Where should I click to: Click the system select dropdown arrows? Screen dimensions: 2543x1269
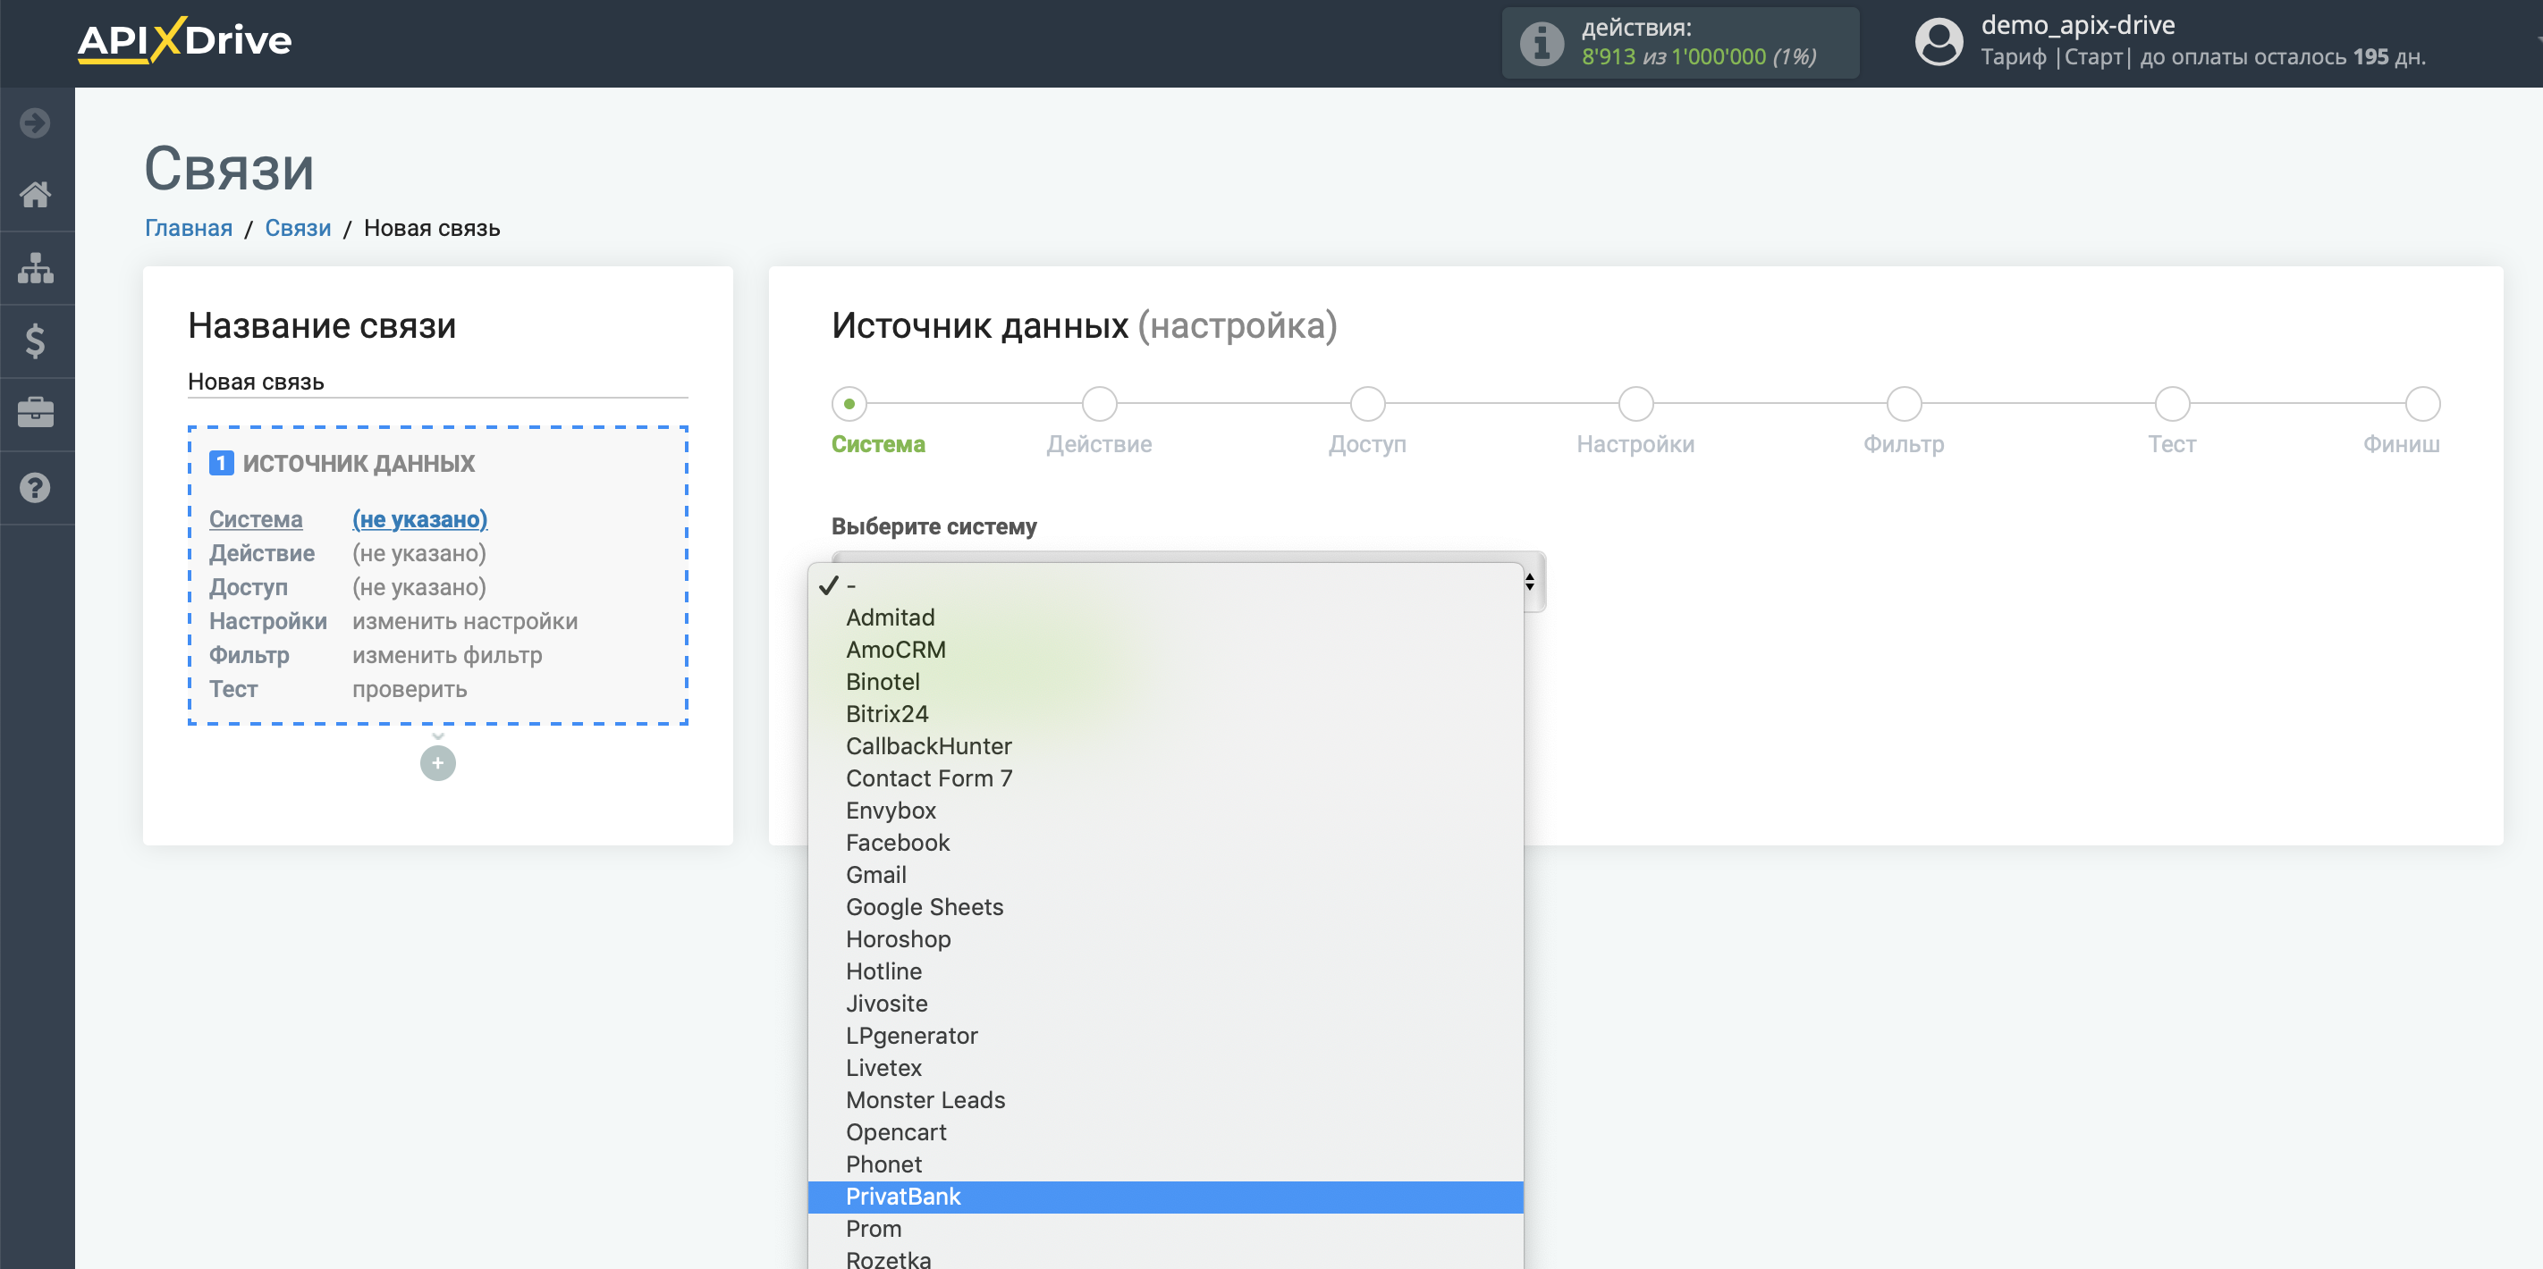1529,582
